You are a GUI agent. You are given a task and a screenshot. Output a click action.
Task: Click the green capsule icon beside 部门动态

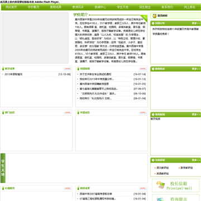click(3, 112)
